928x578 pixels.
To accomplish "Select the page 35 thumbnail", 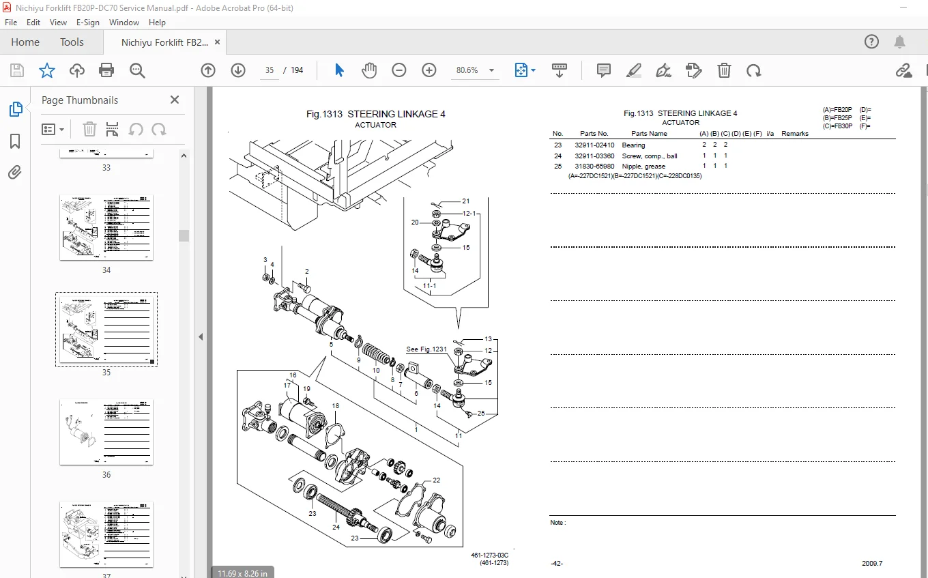I will 106,330.
